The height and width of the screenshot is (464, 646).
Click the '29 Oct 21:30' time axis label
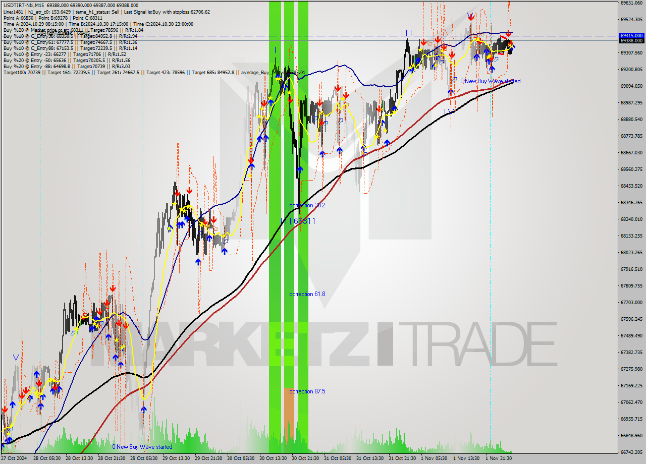209,458
